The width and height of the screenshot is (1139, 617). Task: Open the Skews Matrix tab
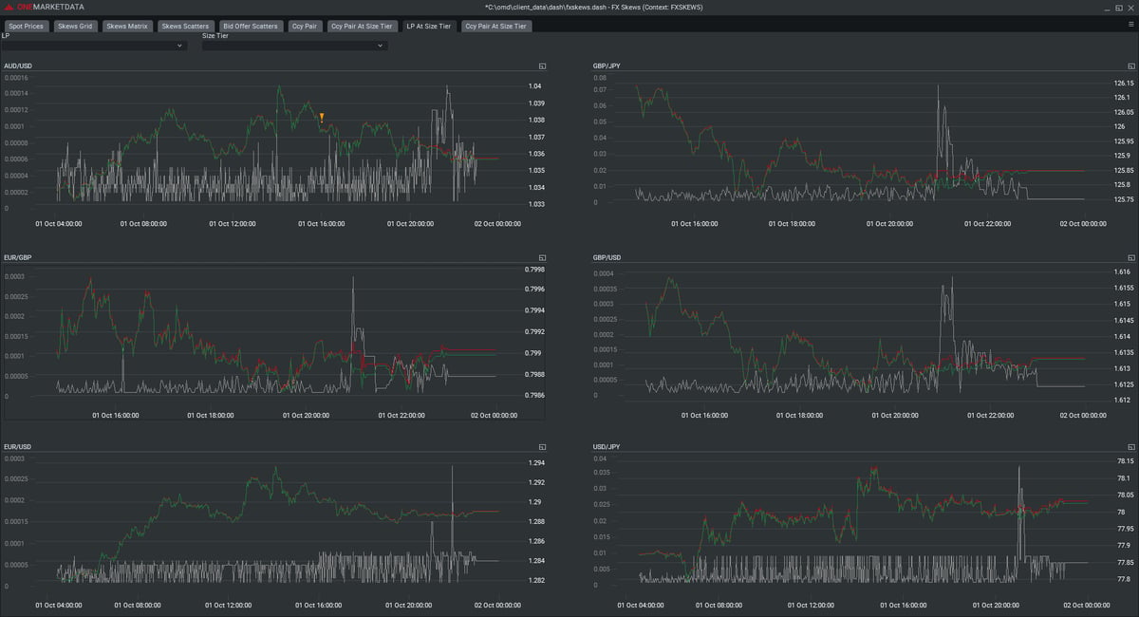tap(126, 27)
